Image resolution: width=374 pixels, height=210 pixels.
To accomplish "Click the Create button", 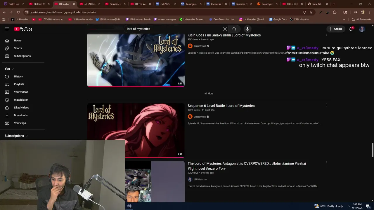I will [335, 29].
